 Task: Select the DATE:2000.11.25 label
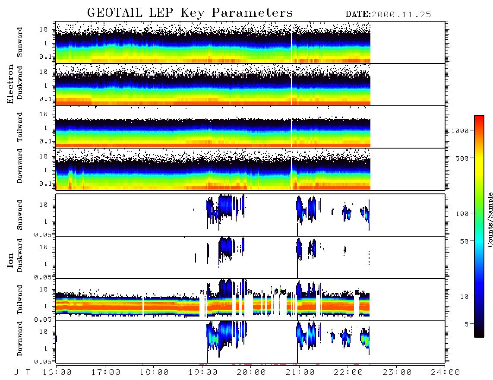(388, 15)
